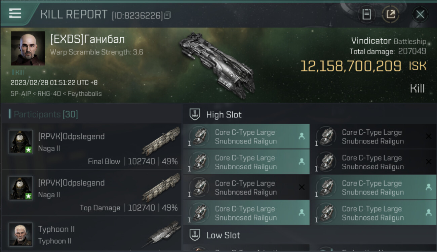The width and height of the screenshot is (437, 252).
Task: Open victim Ганибал's portrait
Action: click(28, 48)
